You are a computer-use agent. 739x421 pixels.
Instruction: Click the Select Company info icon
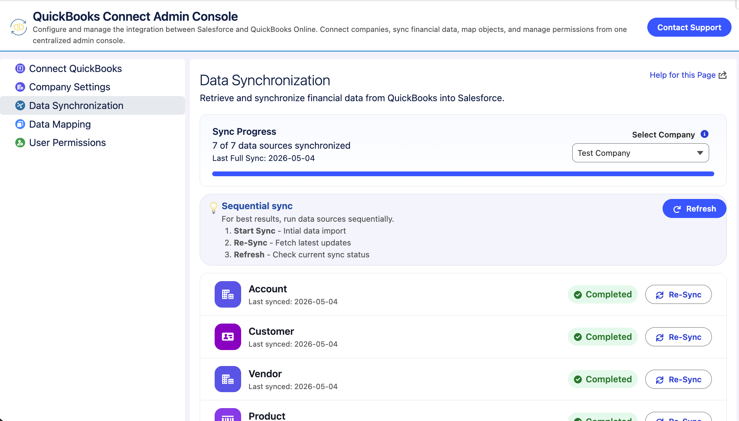[x=705, y=134]
